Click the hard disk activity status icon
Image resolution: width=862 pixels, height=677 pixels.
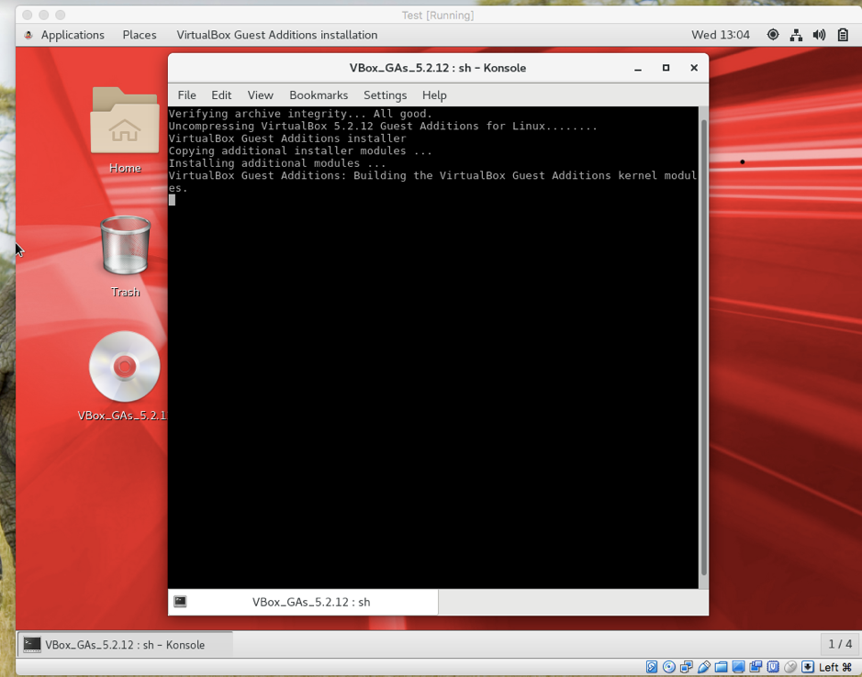[x=651, y=666]
